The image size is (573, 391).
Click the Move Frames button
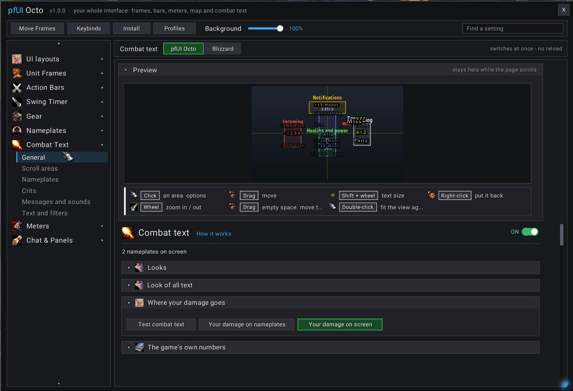pyautogui.click(x=37, y=28)
